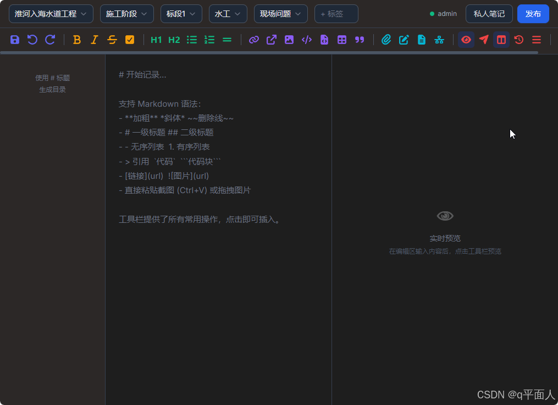Apply strikethrough formatting

point(112,40)
